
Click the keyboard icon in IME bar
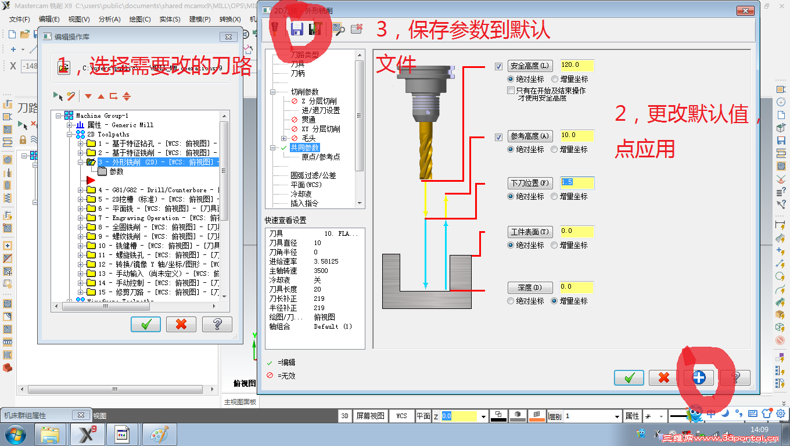[753, 413]
